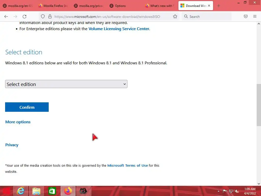Click the muted volume tray icon
Screen dimensions: 261x196
point(237,191)
